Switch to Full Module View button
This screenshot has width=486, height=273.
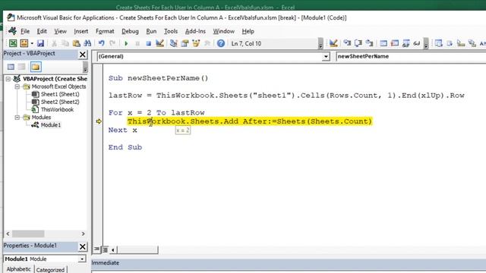tap(105, 249)
